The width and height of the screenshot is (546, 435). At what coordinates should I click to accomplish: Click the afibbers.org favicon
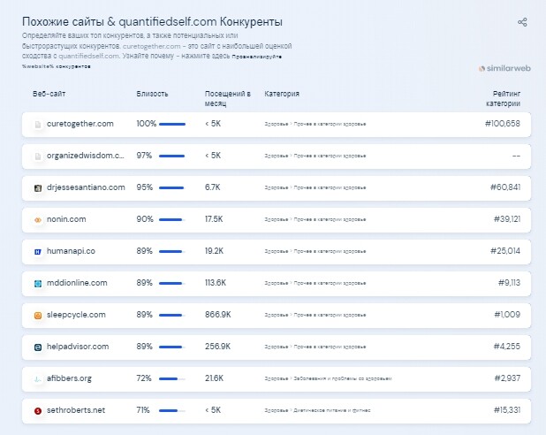(x=38, y=379)
